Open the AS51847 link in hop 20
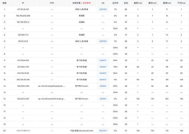The height and width of the screenshot is (134, 189). coord(103,131)
